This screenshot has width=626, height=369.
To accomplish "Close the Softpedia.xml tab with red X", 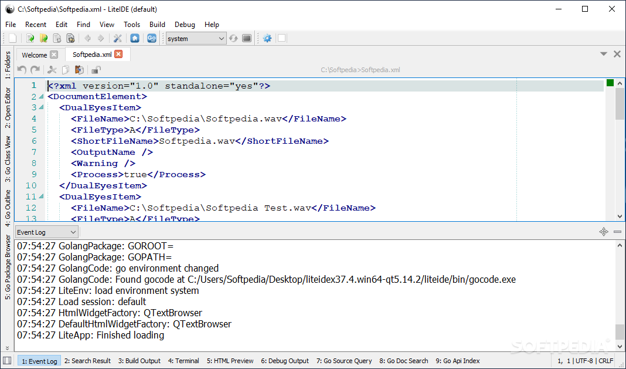I will pyautogui.click(x=118, y=54).
